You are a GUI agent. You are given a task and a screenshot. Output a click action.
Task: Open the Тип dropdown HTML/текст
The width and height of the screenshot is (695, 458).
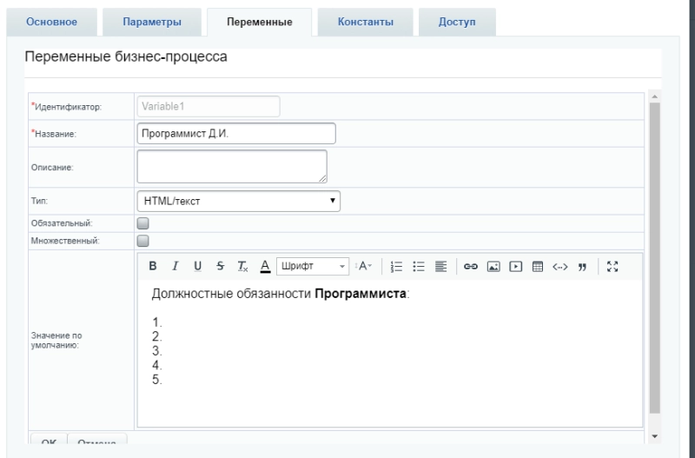238,201
